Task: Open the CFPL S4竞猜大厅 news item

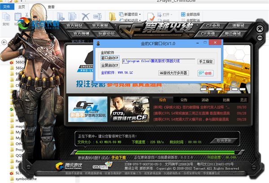Action: tap(200, 119)
